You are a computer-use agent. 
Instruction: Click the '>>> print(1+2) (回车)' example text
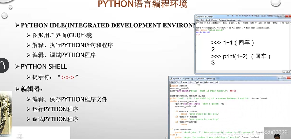coord(241,56)
